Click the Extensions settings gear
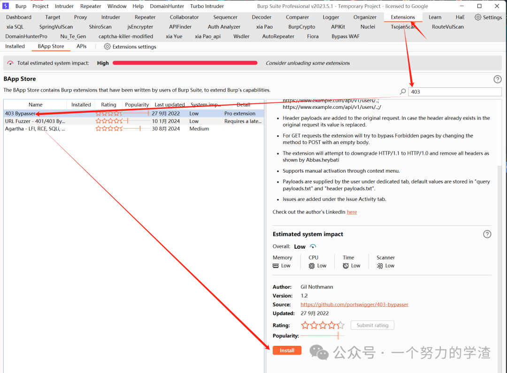The width and height of the screenshot is (507, 373). pyautogui.click(x=107, y=46)
